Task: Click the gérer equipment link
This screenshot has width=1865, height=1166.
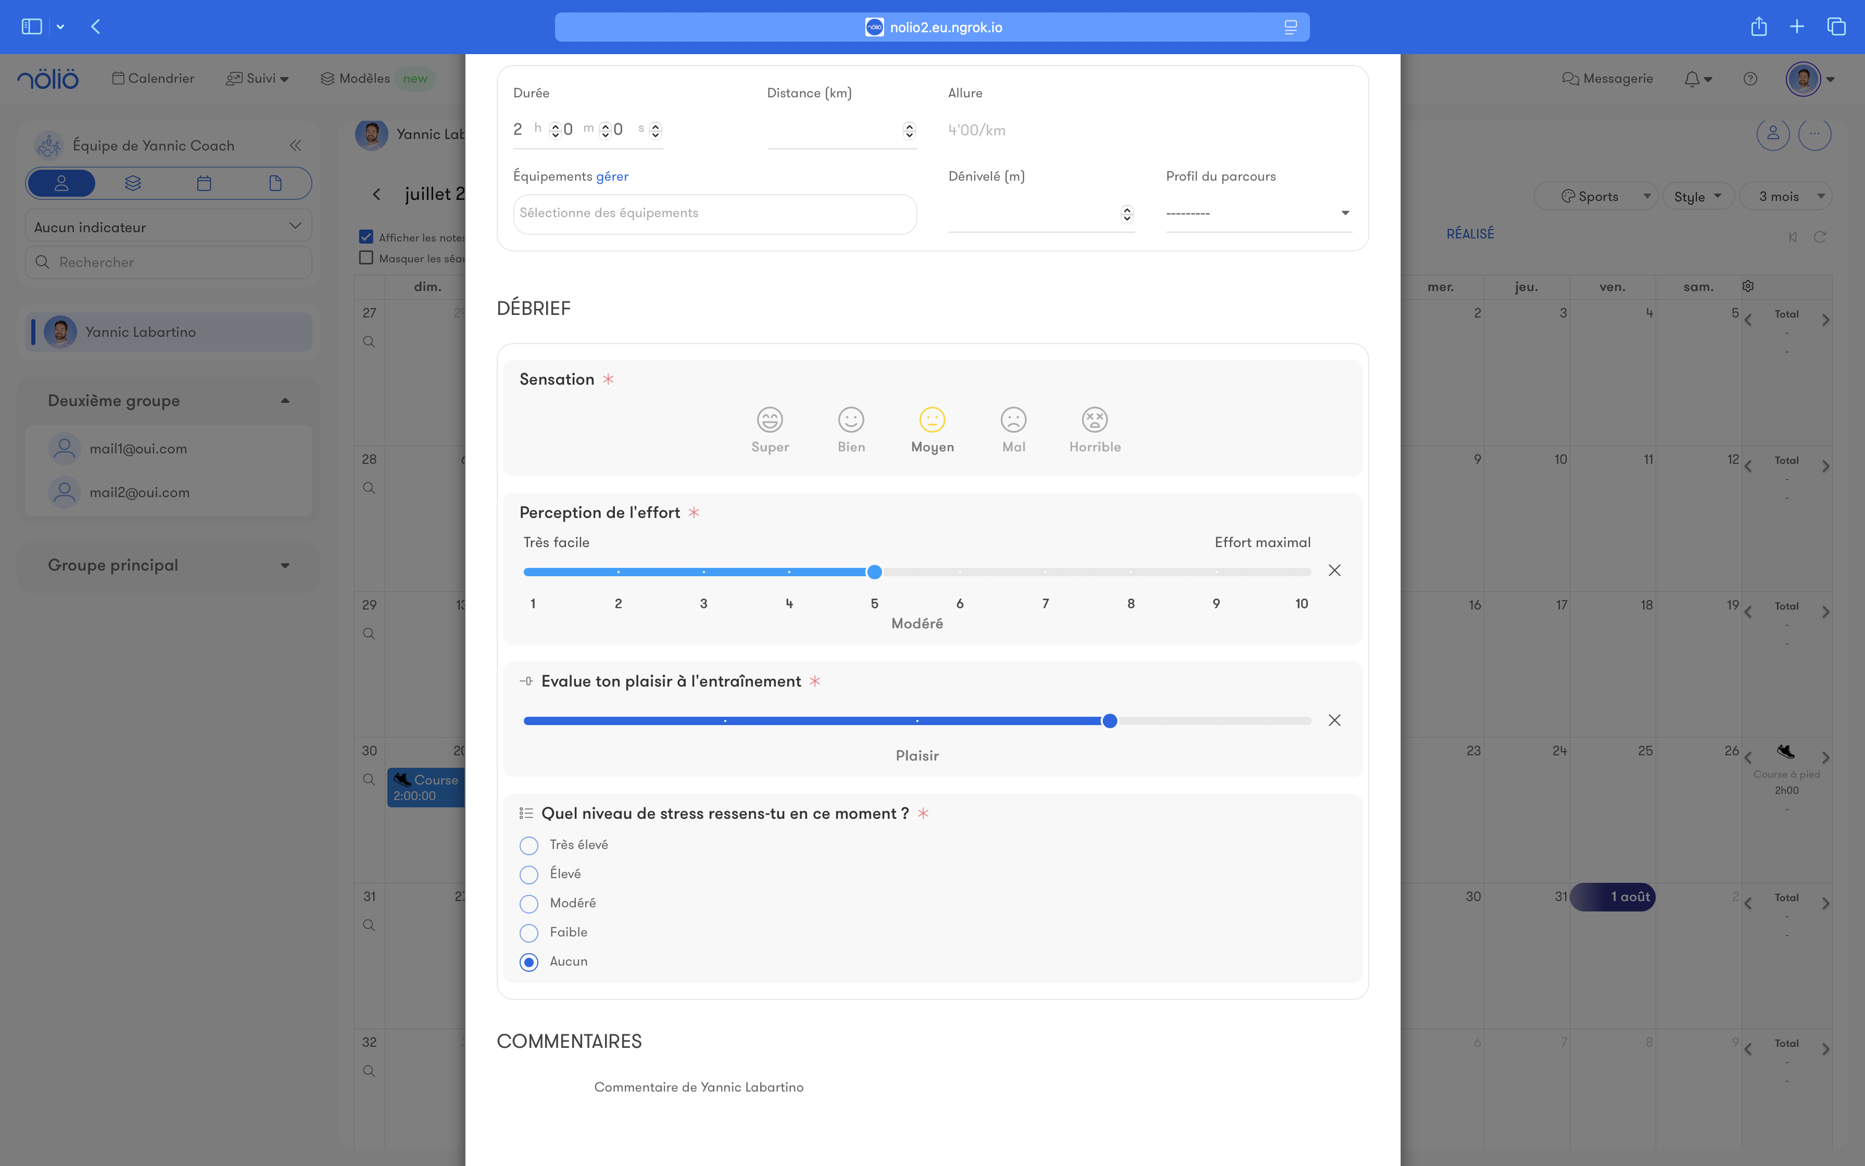Action: coord(612,176)
